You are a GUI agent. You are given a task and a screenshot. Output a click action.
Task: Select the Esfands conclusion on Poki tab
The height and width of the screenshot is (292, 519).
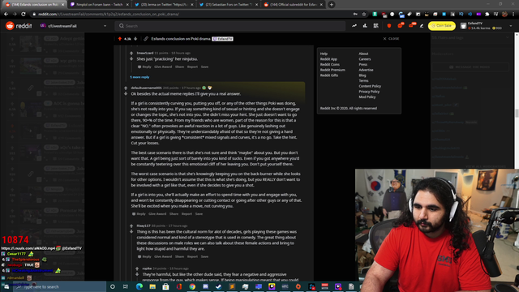[x=33, y=5]
